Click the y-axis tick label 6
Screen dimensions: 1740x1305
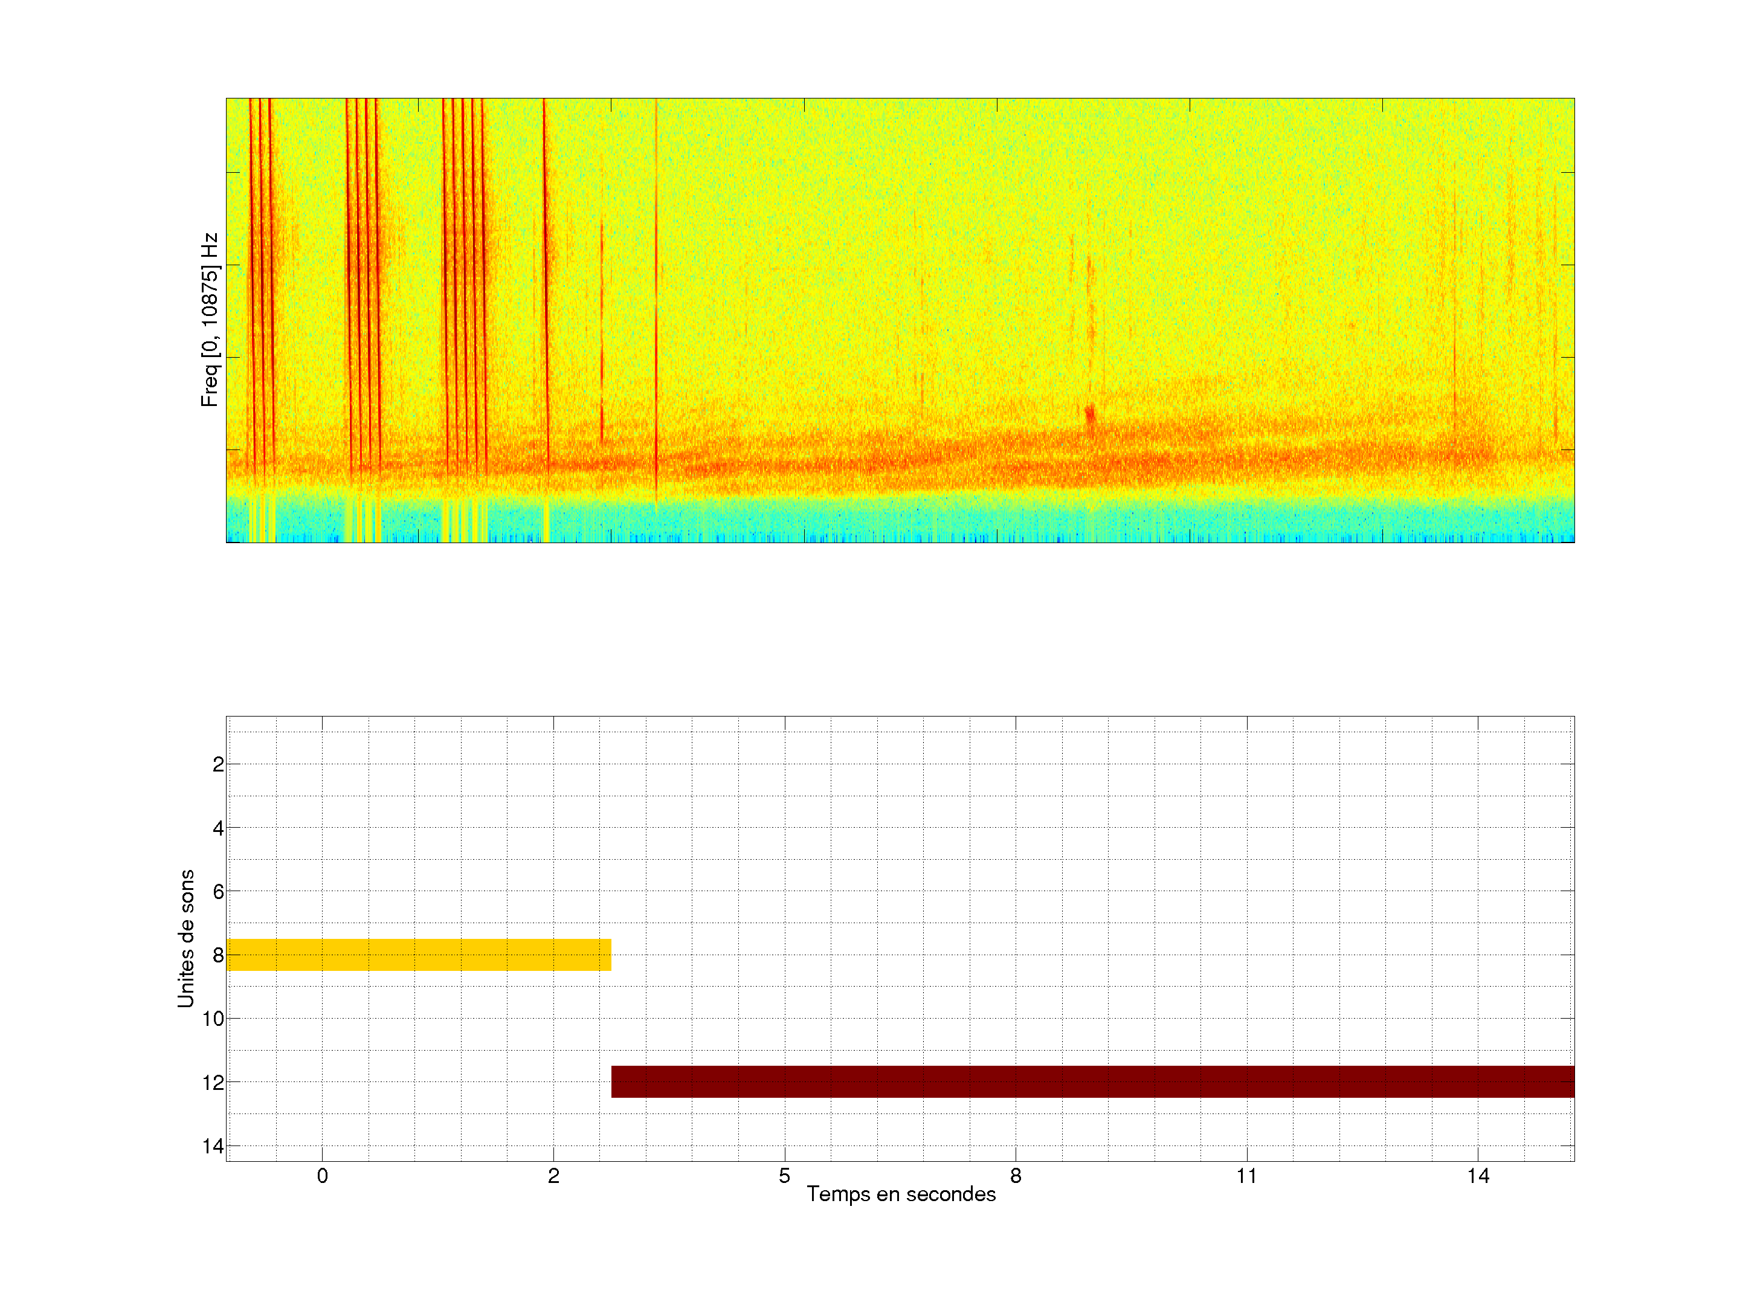click(218, 891)
